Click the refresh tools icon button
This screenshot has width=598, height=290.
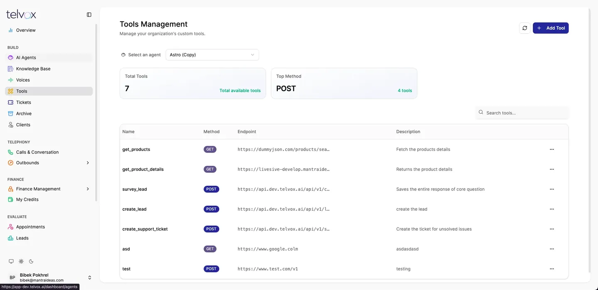[525, 28]
